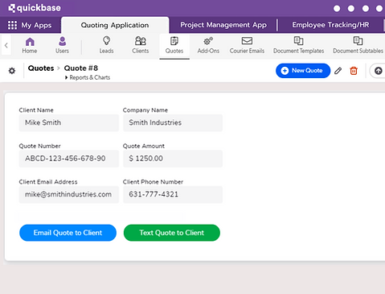The image size is (385, 294).
Task: Collapse the table bar with left chevron
Action: (6, 45)
